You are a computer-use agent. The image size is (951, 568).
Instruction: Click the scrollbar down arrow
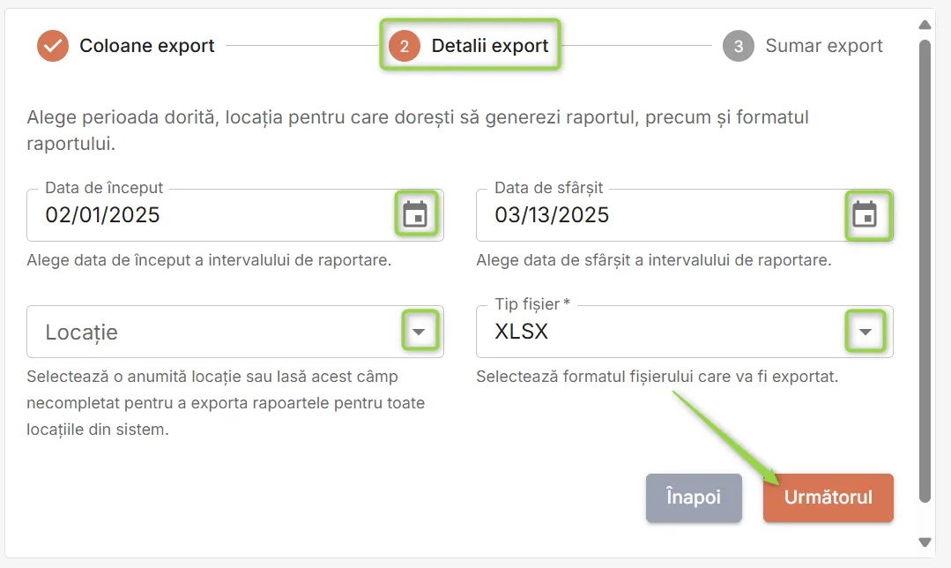[x=925, y=542]
